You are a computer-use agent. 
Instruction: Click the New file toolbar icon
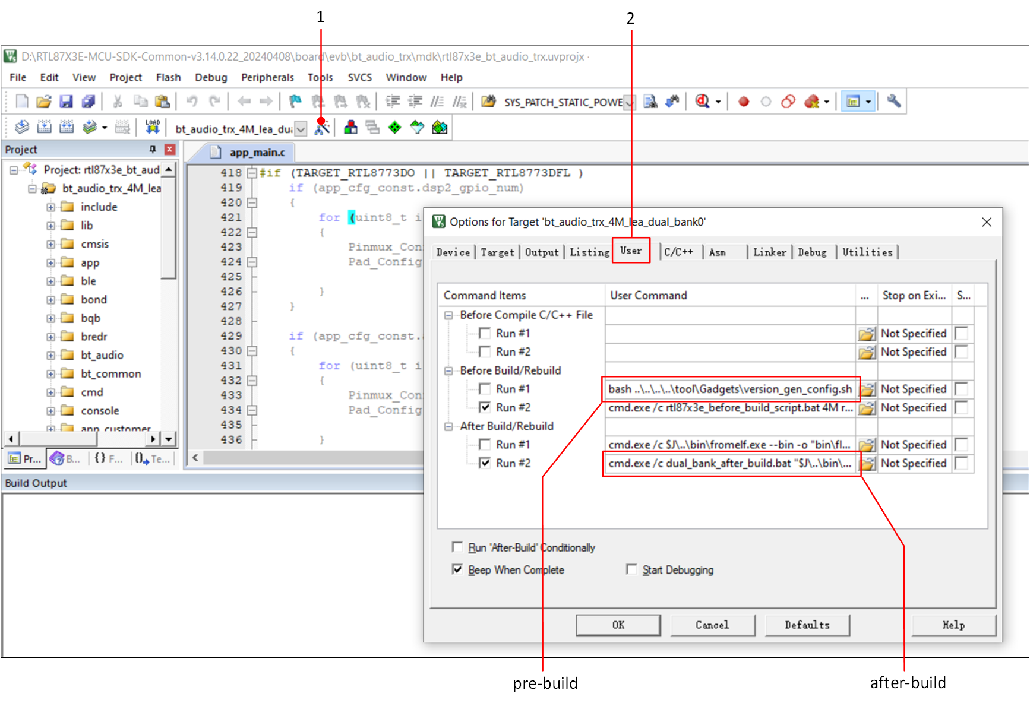click(22, 102)
